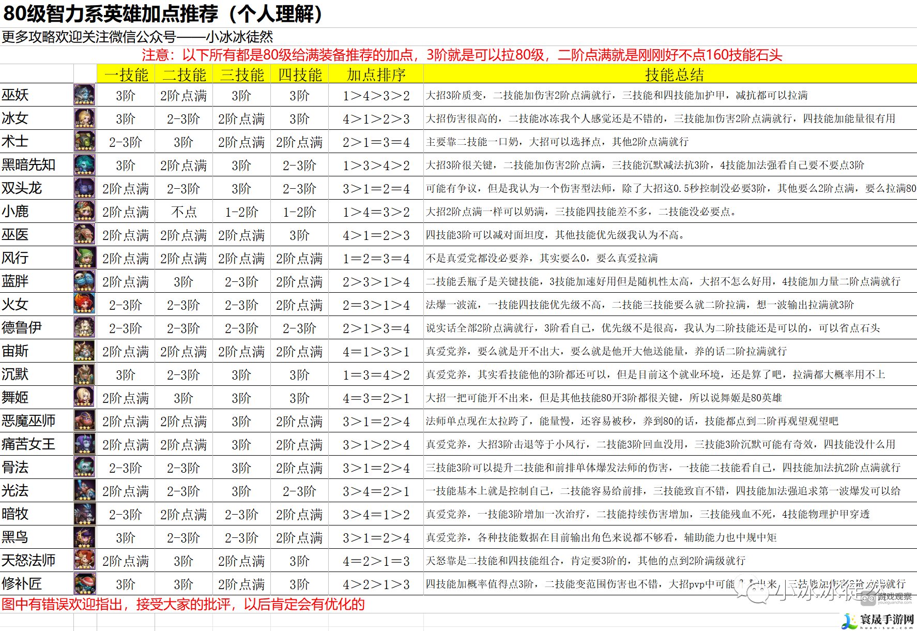
Task: Click the 宙斯 hero avatar
Action: tap(84, 351)
